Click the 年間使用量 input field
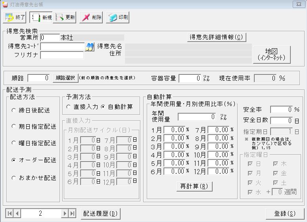The height and width of the screenshot is (222, 307). click(x=197, y=117)
